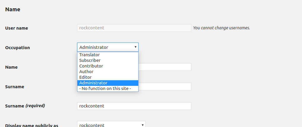Click into the Surname text field
The image size is (302, 127).
point(165,86)
